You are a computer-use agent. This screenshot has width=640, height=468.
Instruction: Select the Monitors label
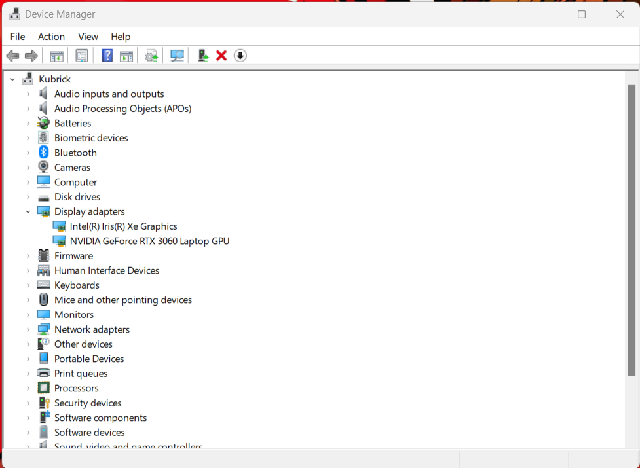point(74,315)
